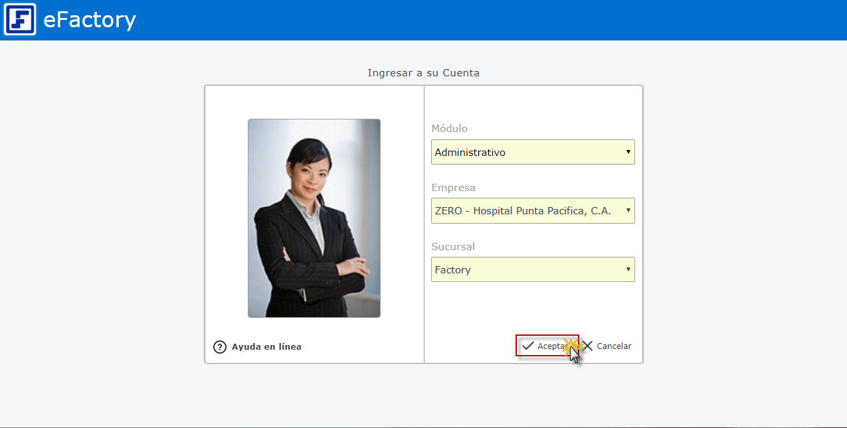This screenshot has width=847, height=428.
Task: Click the arrow on the Sucursal combo box
Action: pyautogui.click(x=628, y=269)
